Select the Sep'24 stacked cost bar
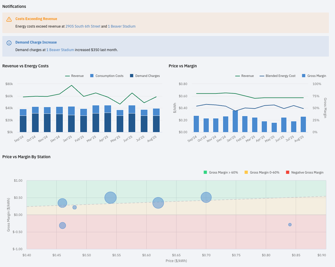 23,120
